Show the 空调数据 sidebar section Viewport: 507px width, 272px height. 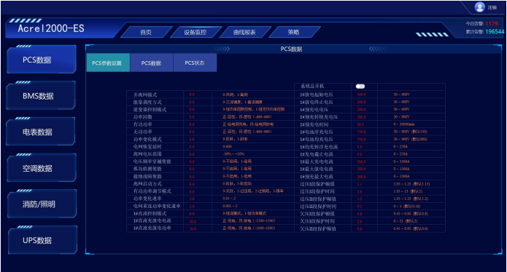[x=41, y=168]
